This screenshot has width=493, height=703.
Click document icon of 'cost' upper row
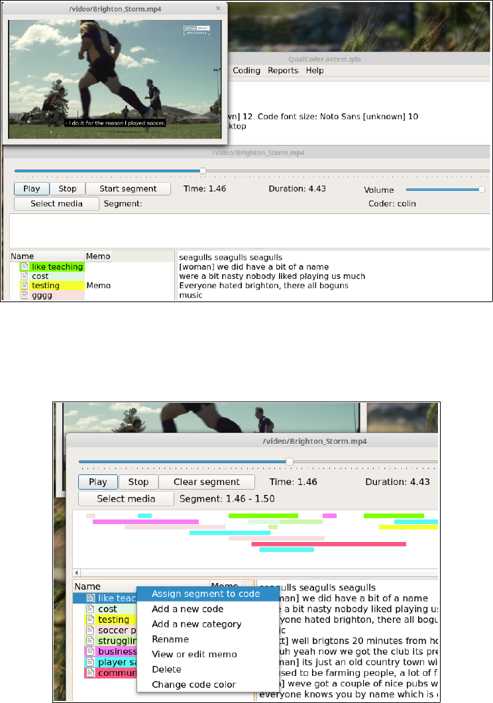(x=25, y=276)
